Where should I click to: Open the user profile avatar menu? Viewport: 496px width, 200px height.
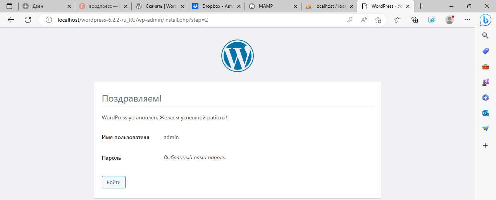pos(449,20)
